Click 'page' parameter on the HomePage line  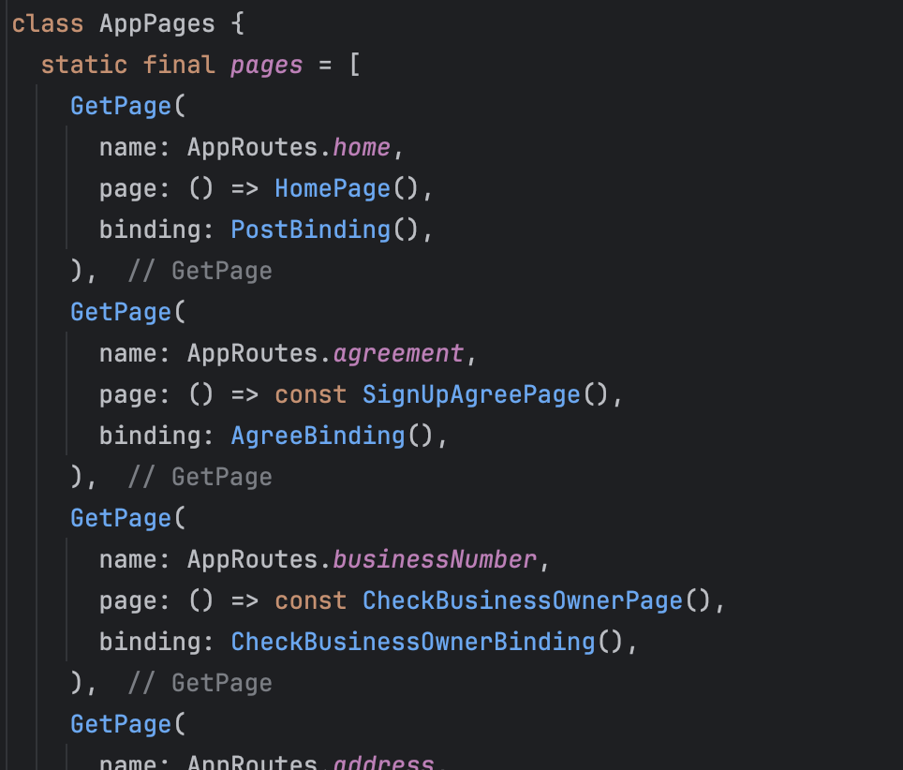127,190
